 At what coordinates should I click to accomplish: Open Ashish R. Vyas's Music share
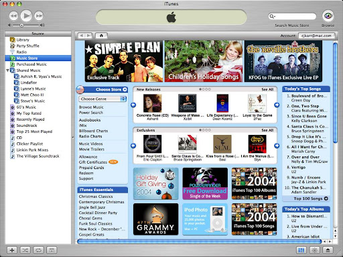tap(38, 76)
